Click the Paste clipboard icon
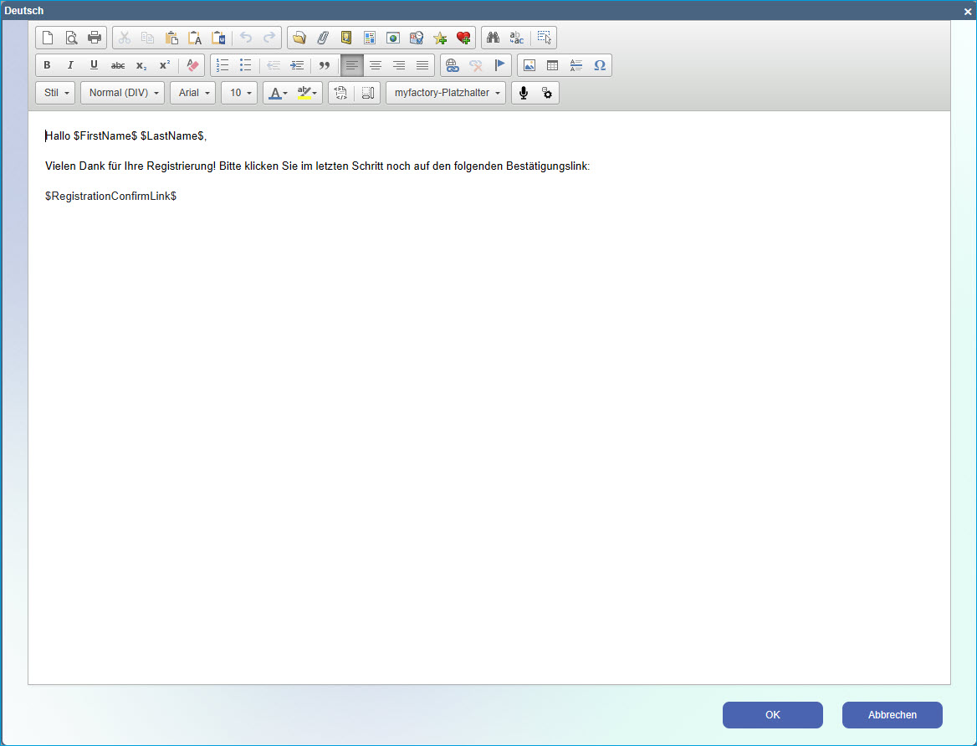This screenshot has width=977, height=746. point(171,38)
